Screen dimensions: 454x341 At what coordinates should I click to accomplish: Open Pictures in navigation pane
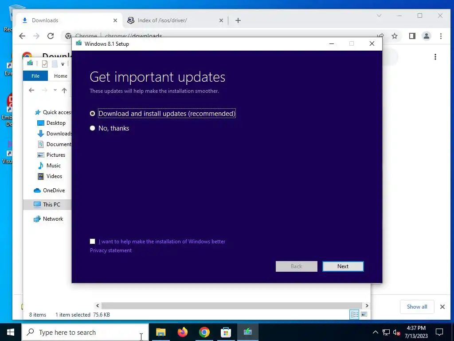51,155
